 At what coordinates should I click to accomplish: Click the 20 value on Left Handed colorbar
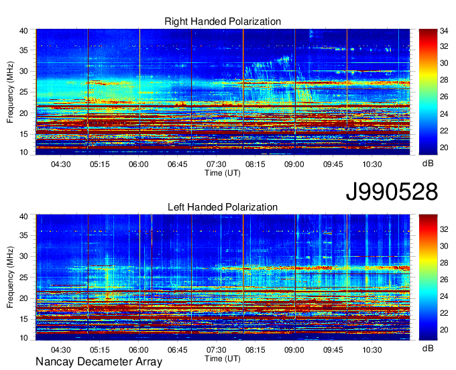click(444, 330)
